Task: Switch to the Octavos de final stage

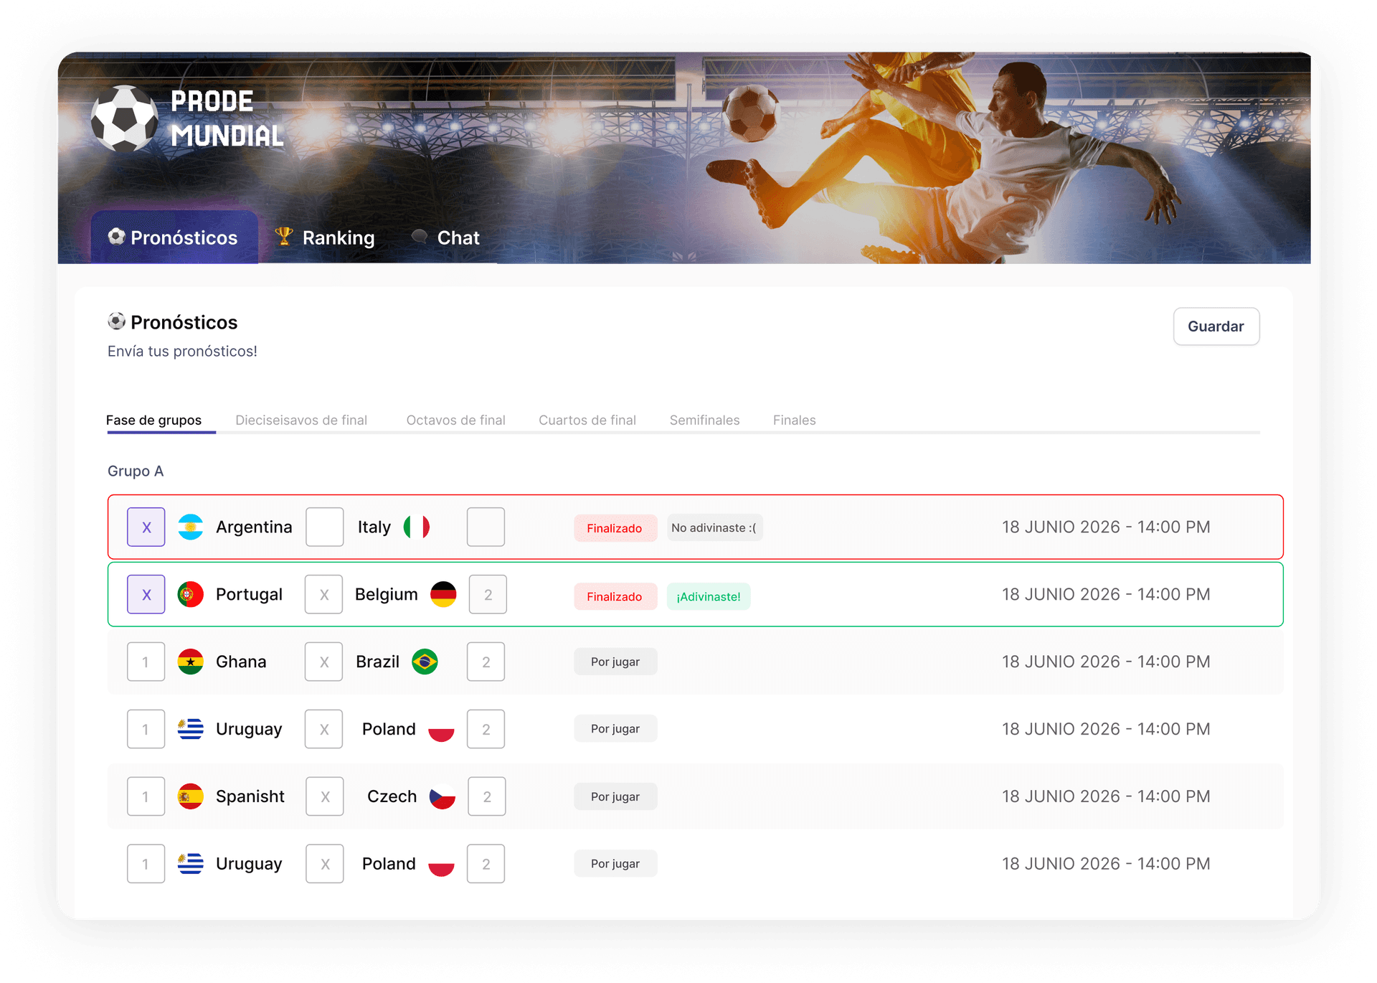Action: click(x=455, y=420)
